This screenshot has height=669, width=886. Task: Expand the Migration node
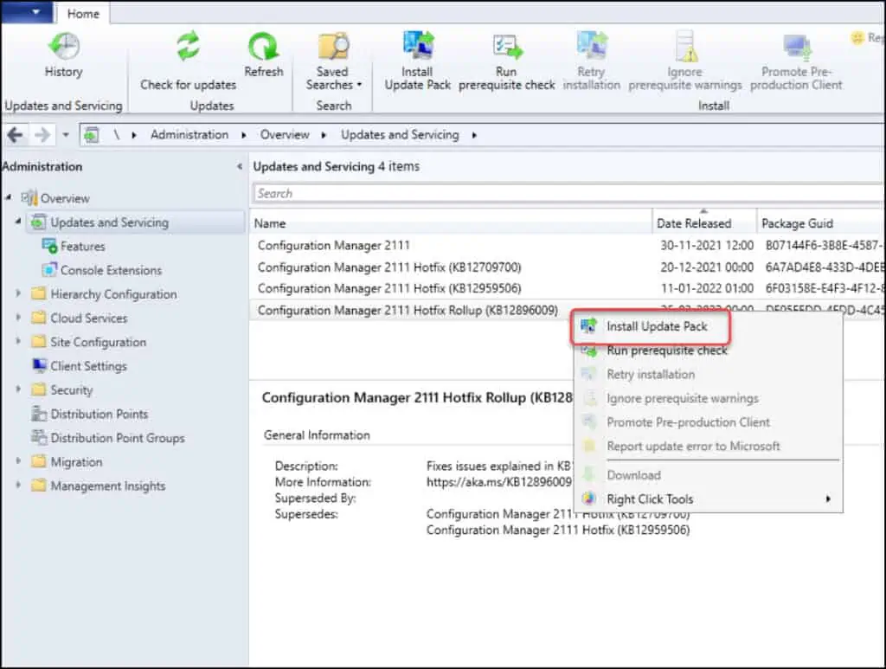[x=19, y=461]
